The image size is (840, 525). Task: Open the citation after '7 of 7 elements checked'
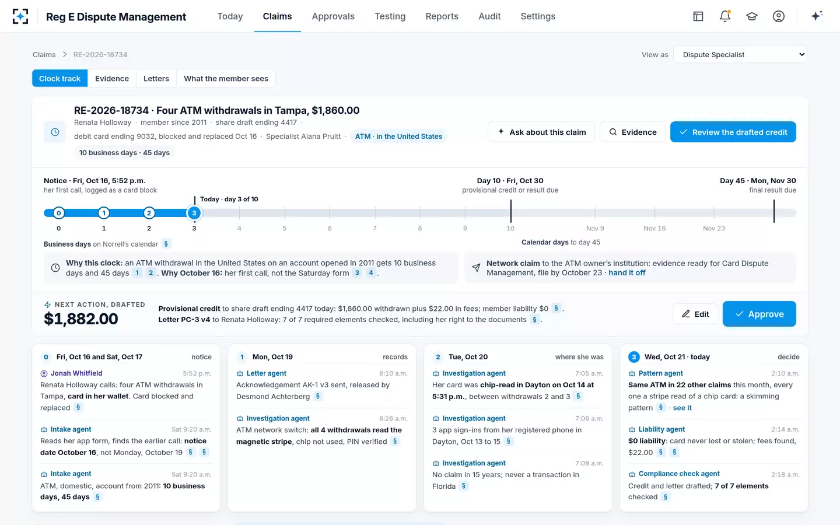tap(666, 497)
